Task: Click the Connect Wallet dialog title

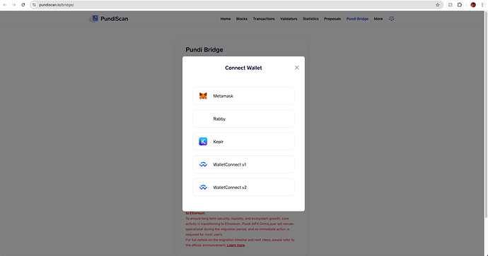Action: point(243,68)
